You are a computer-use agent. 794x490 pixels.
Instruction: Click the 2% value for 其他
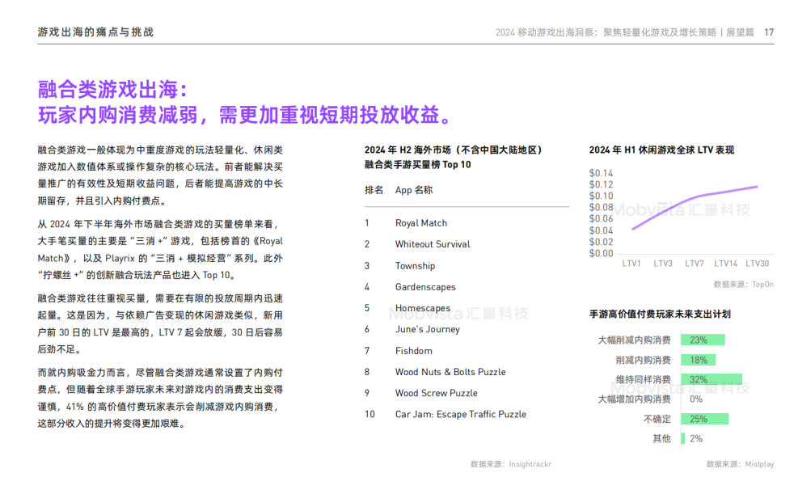click(x=696, y=439)
